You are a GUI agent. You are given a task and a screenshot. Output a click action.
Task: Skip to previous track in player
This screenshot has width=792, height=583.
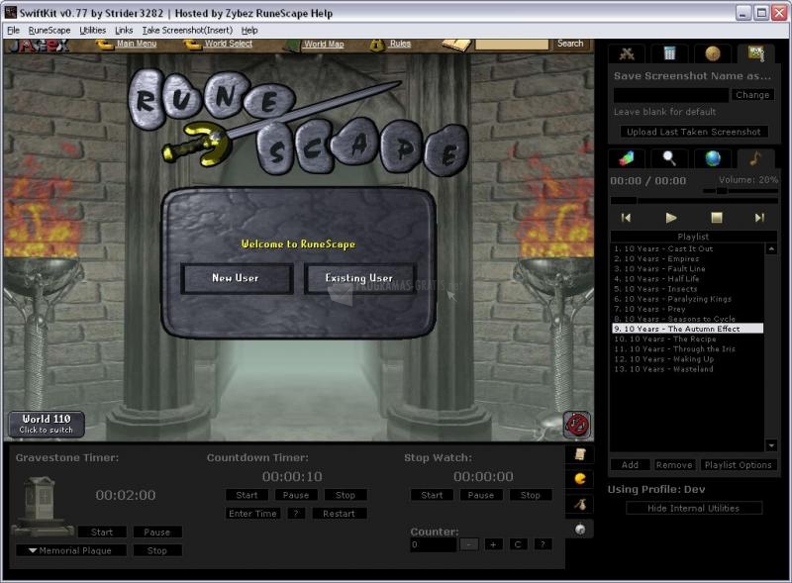626,218
